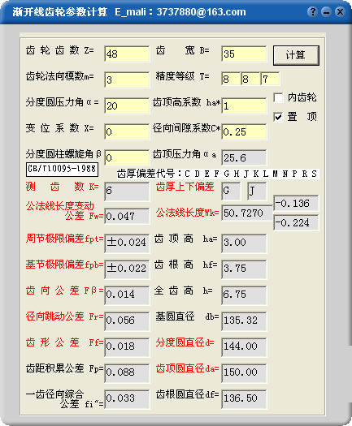Click third 精度等级 field showing 7
Screen dimensions: 352x426
coord(270,79)
